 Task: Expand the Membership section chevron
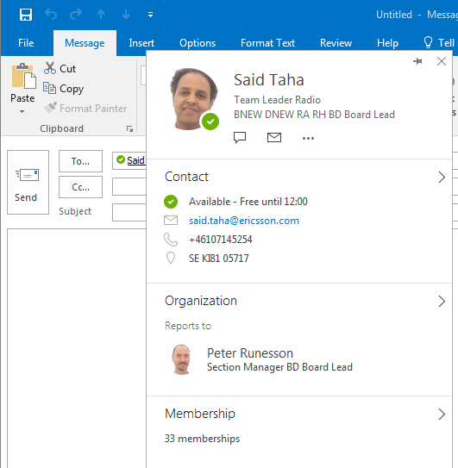[442, 415]
